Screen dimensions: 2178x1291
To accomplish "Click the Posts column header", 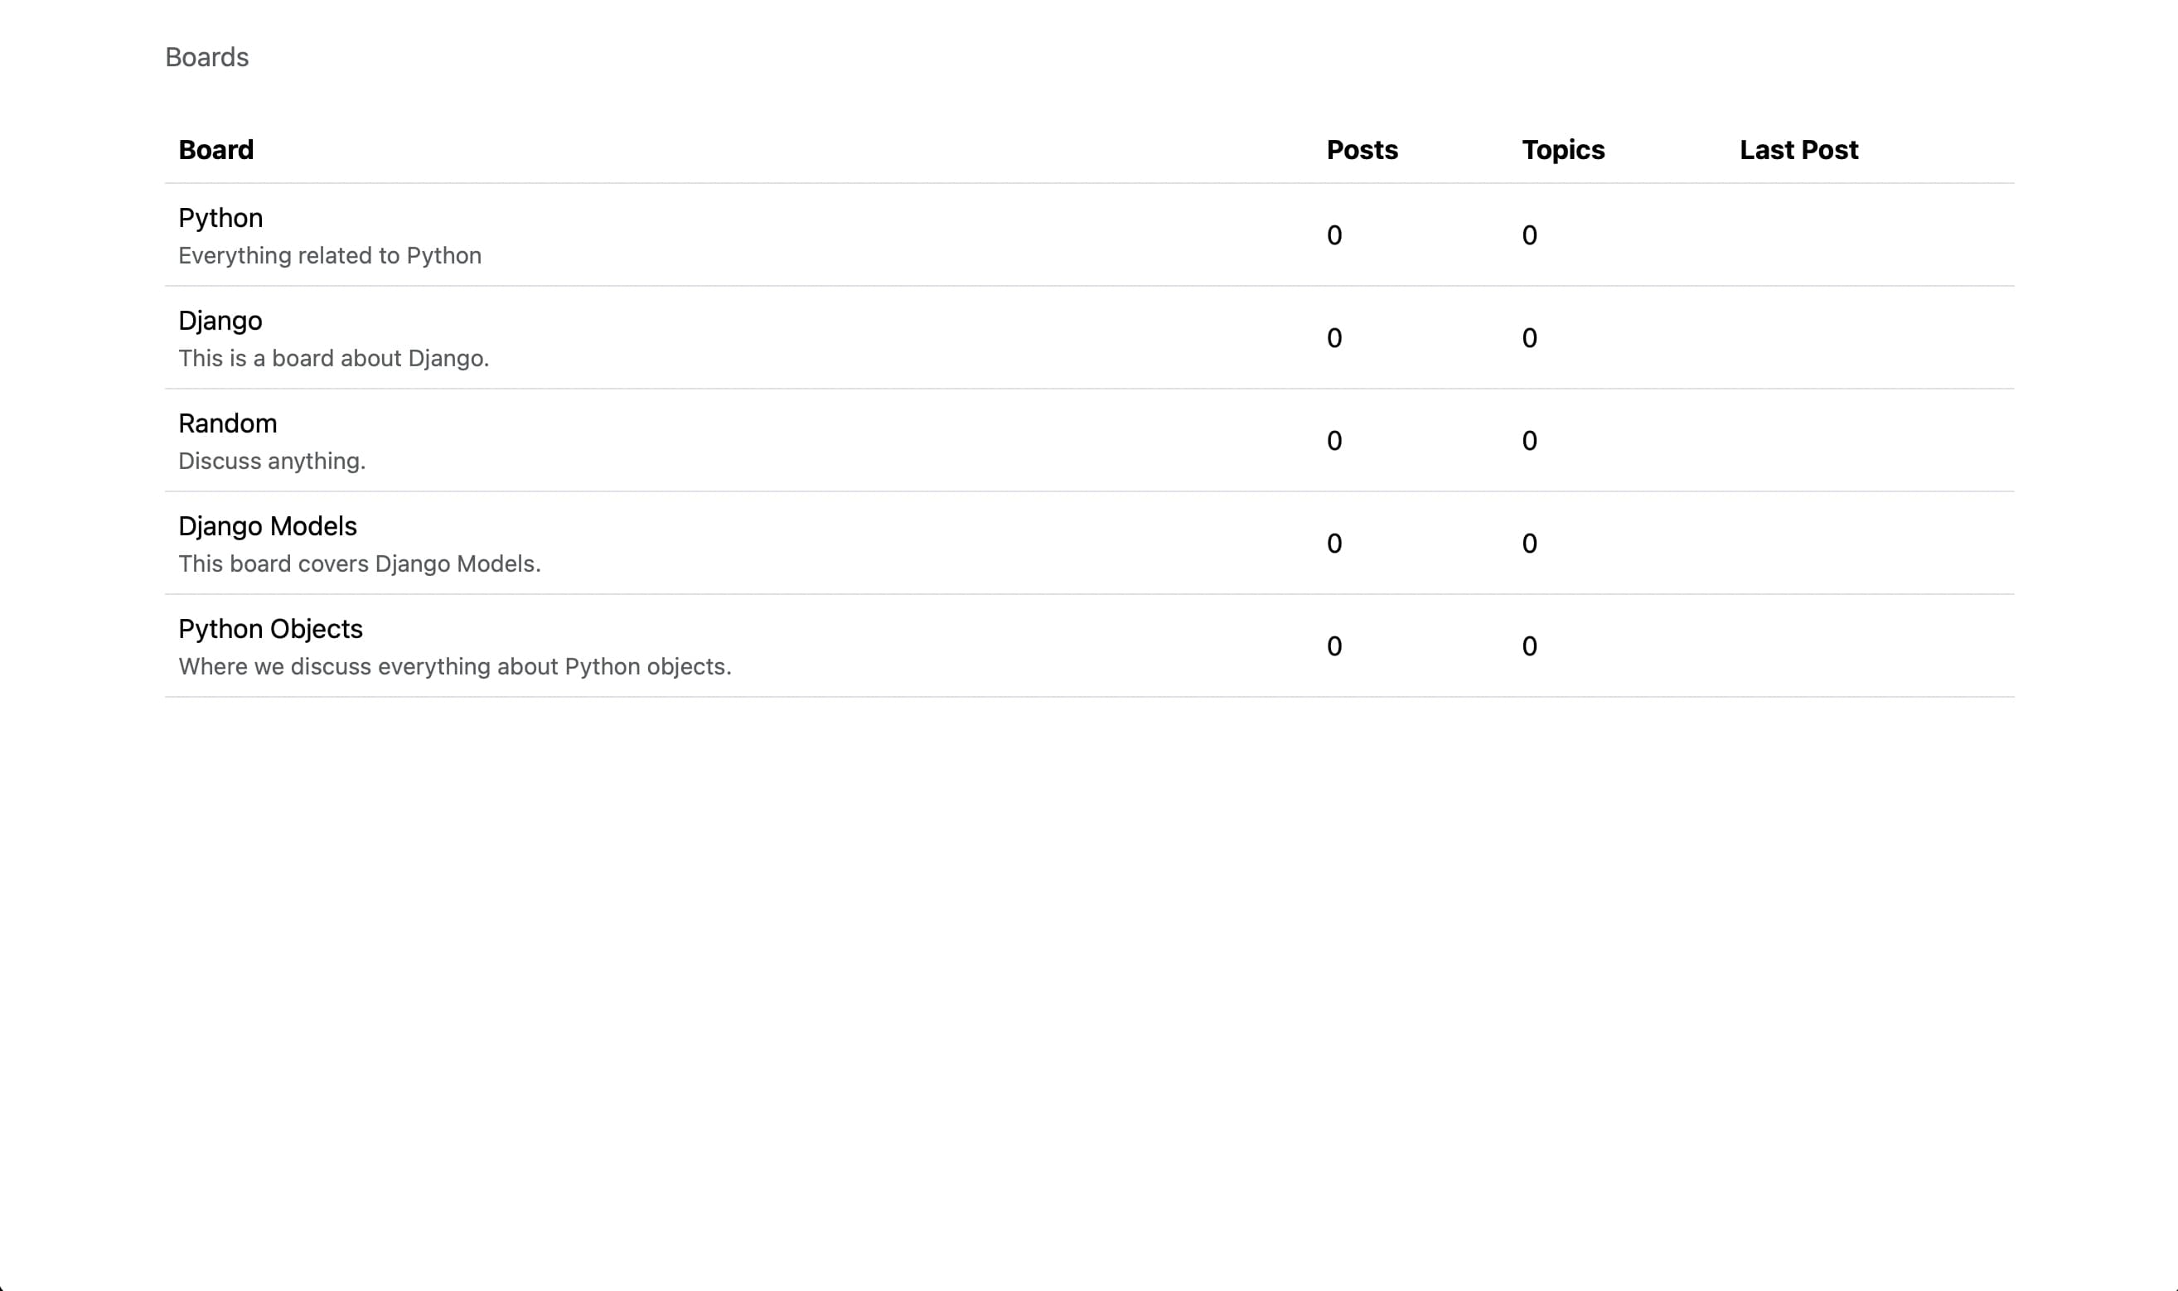I will click(x=1362, y=150).
